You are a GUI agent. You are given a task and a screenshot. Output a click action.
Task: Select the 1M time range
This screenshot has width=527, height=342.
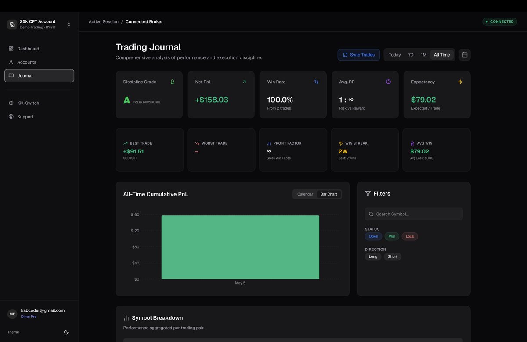click(x=423, y=55)
